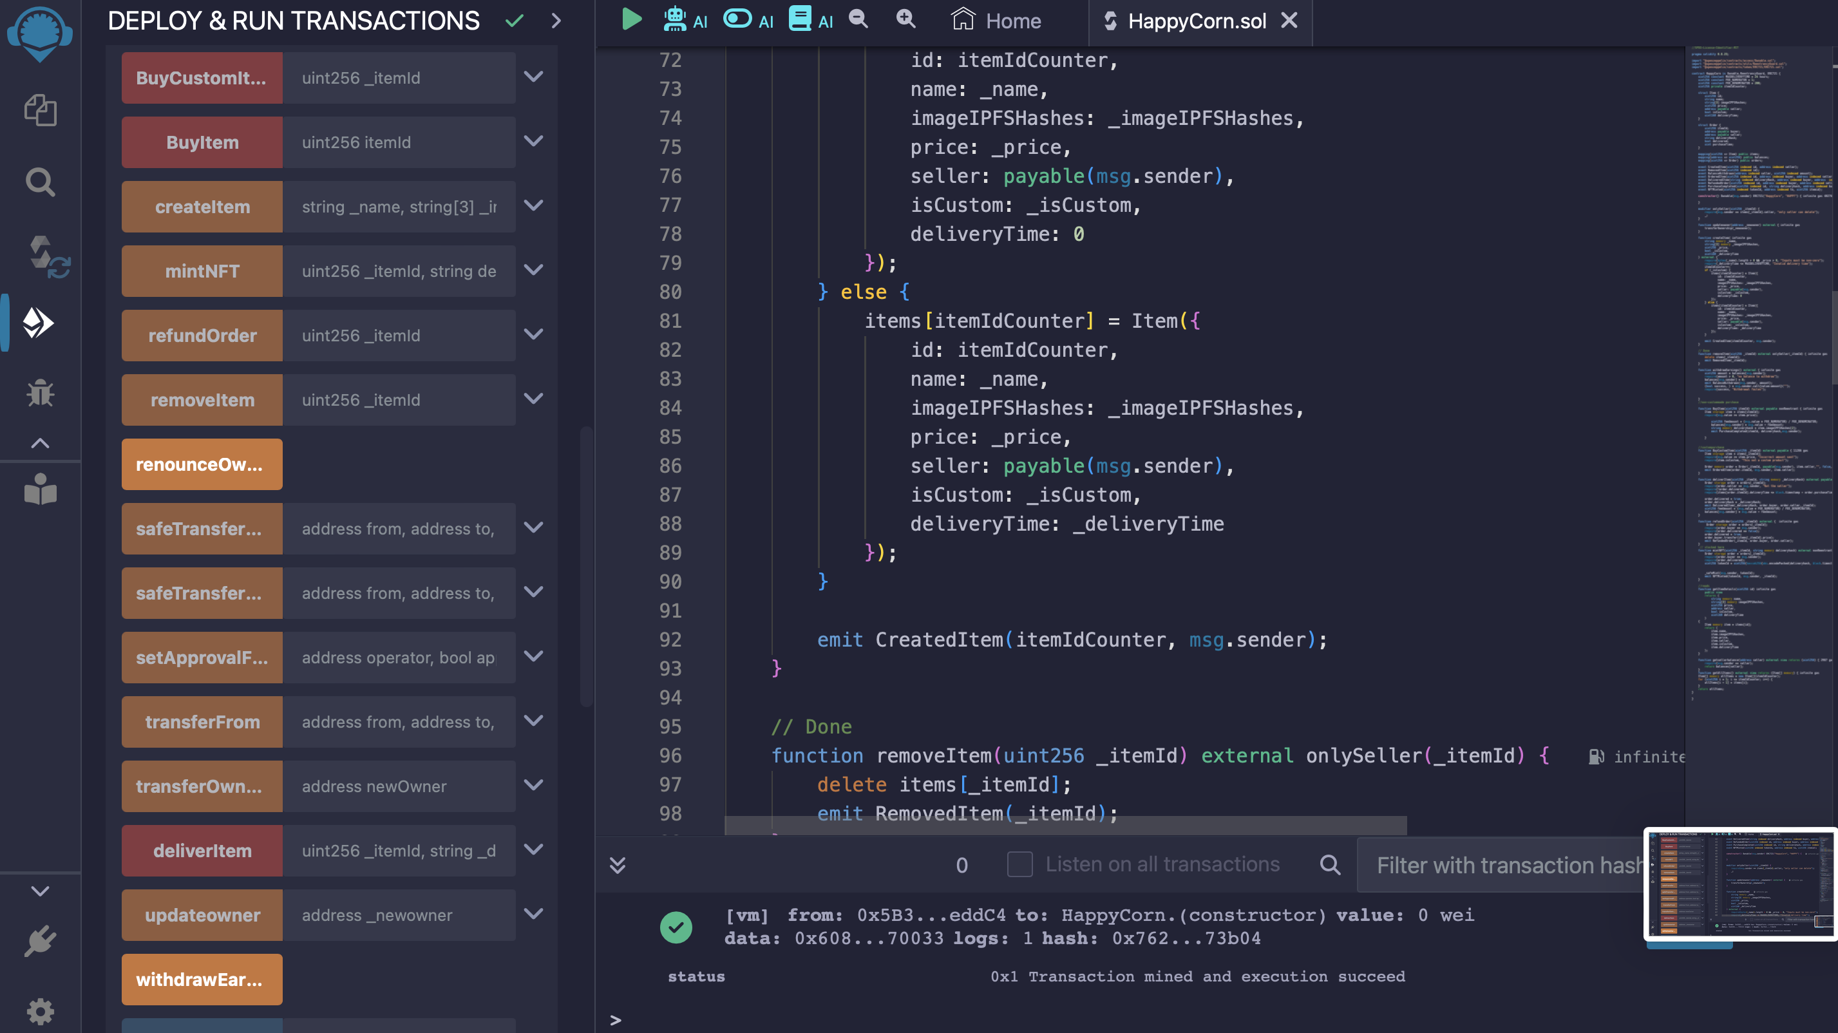
Task: Click the transferOwn... address newOwner input
Action: (x=399, y=786)
